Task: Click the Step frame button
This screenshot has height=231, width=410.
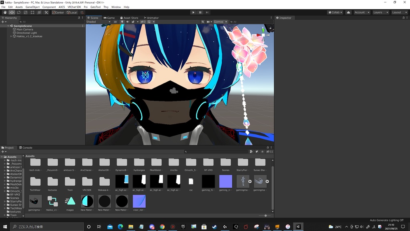Action: [x=207, y=12]
